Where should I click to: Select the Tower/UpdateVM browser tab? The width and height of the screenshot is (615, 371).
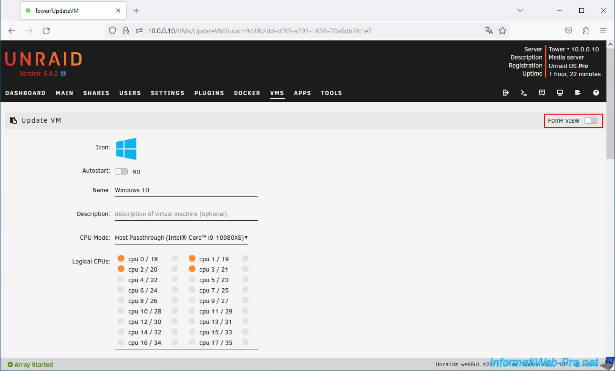point(73,10)
